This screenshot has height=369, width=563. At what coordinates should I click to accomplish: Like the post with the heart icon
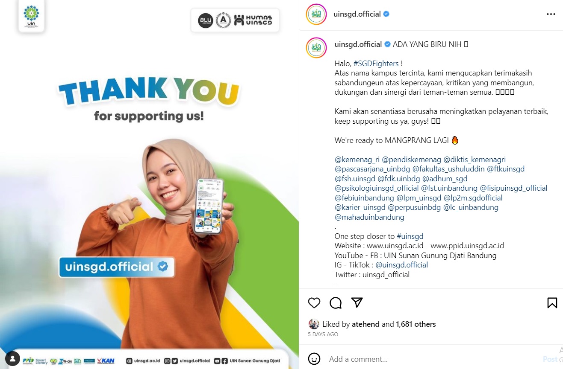pyautogui.click(x=314, y=303)
